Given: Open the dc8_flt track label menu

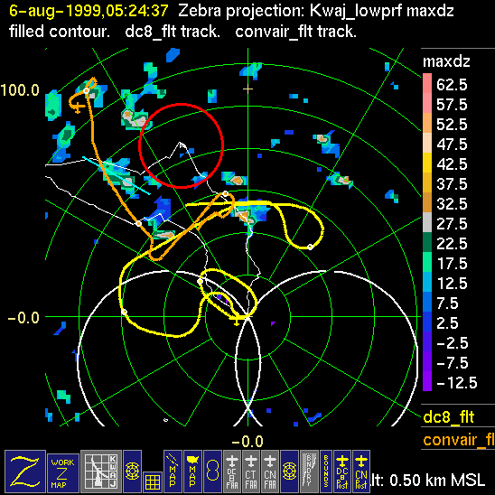Looking at the screenshot, I should (449, 416).
